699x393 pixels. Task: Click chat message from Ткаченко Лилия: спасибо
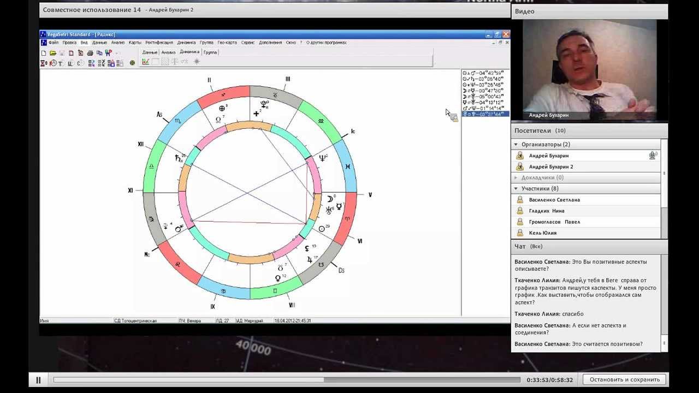pos(549,314)
